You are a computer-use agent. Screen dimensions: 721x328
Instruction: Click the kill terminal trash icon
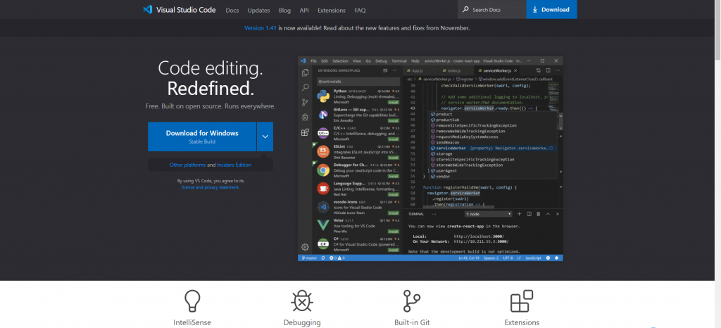[x=539, y=214]
